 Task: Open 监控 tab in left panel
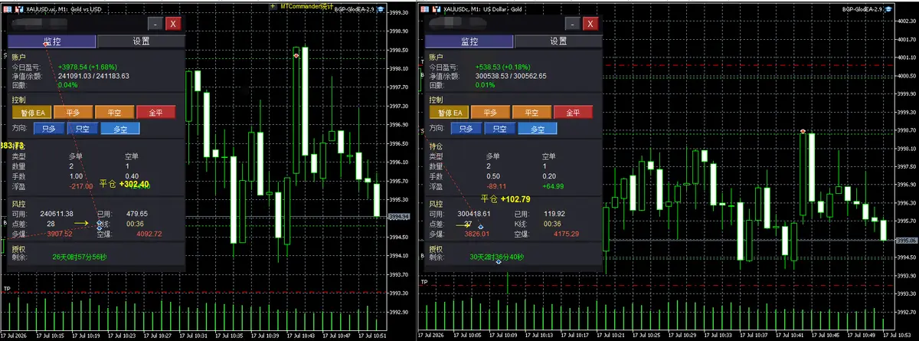tap(53, 41)
